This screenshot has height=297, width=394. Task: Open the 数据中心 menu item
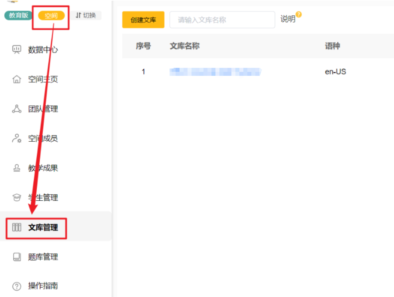(x=43, y=50)
